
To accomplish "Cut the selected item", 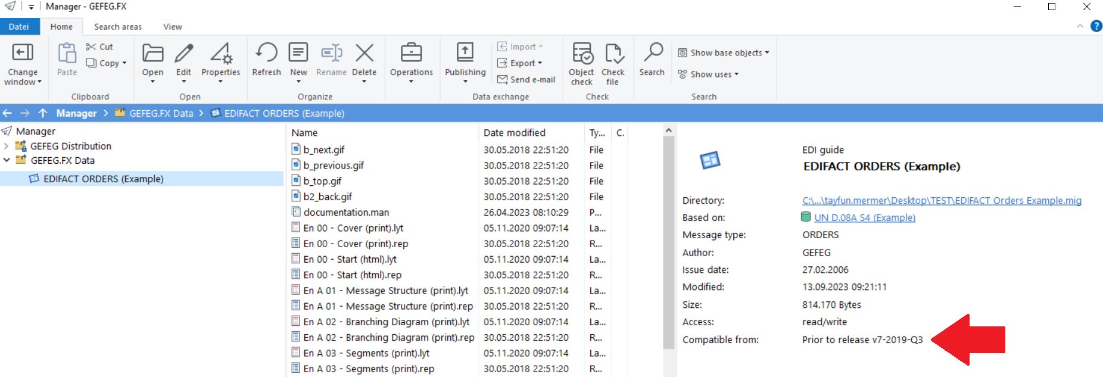I will (99, 46).
